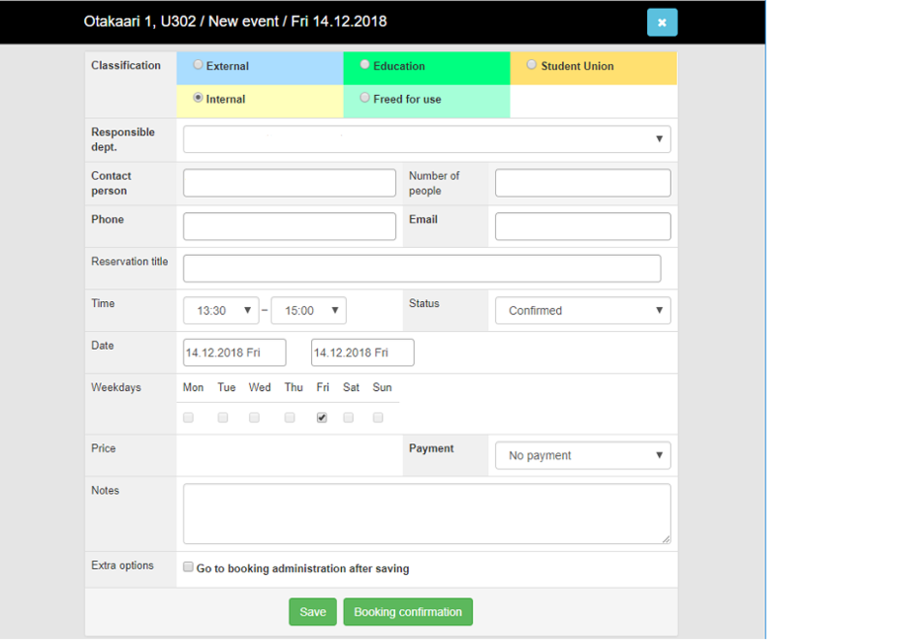
Task: Click the Reservation title field
Action: coord(422,269)
